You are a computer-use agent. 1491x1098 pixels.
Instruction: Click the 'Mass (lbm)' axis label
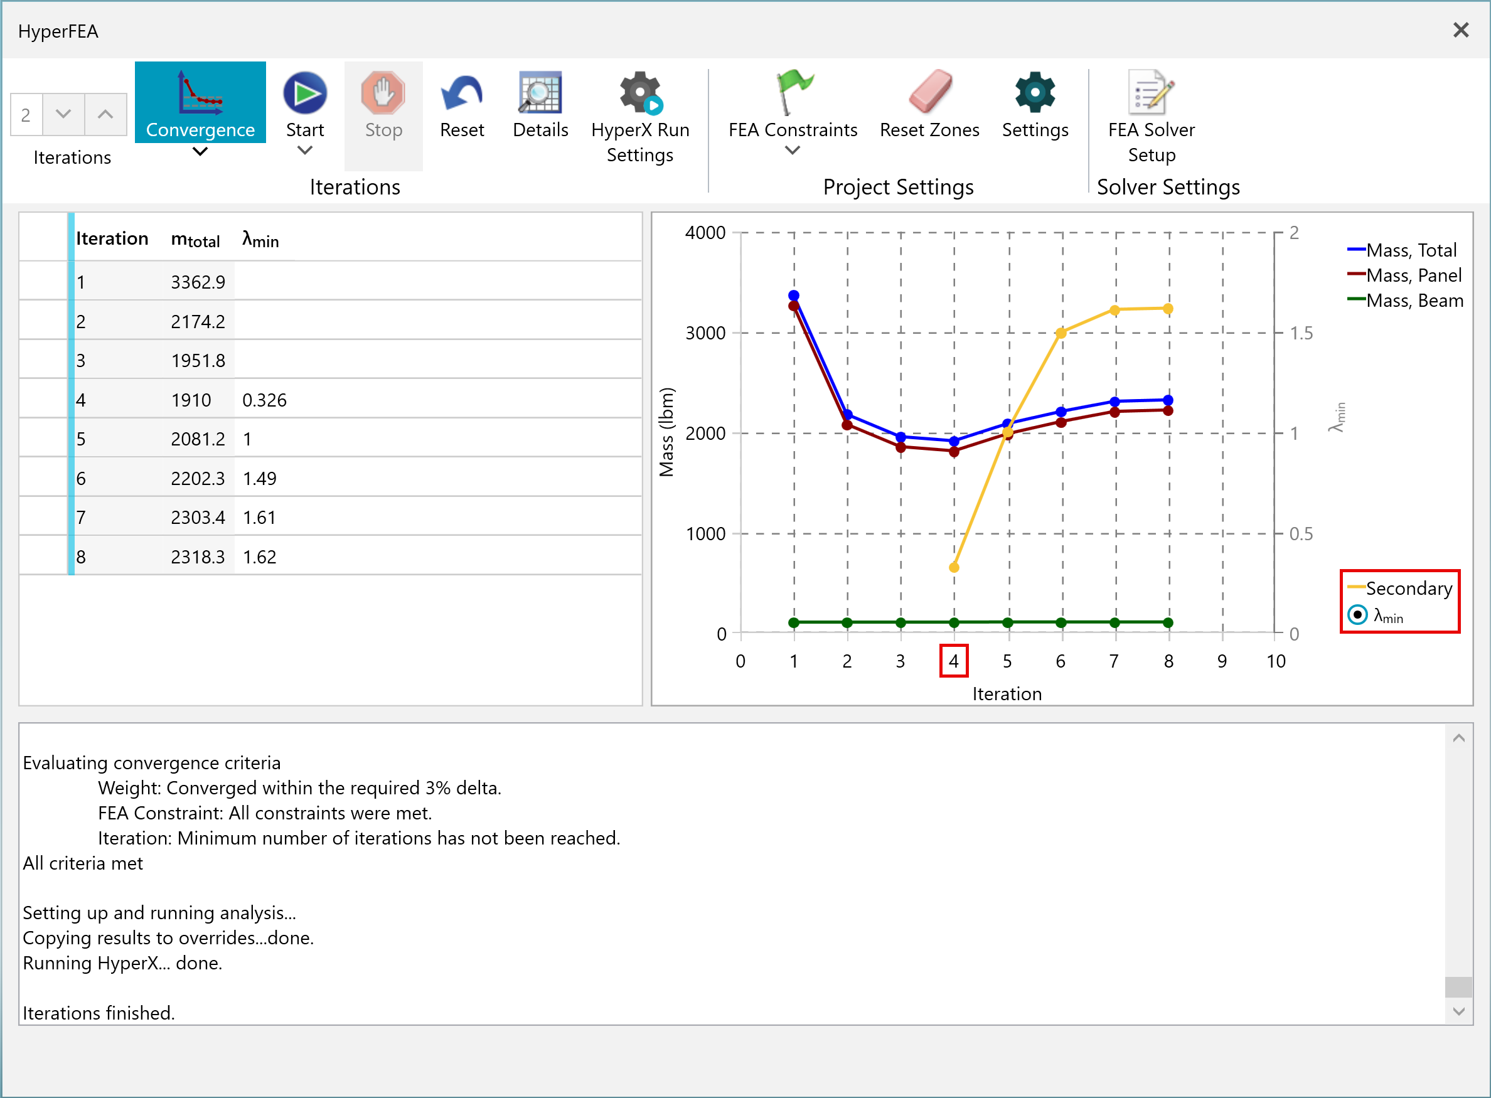pyautogui.click(x=666, y=432)
